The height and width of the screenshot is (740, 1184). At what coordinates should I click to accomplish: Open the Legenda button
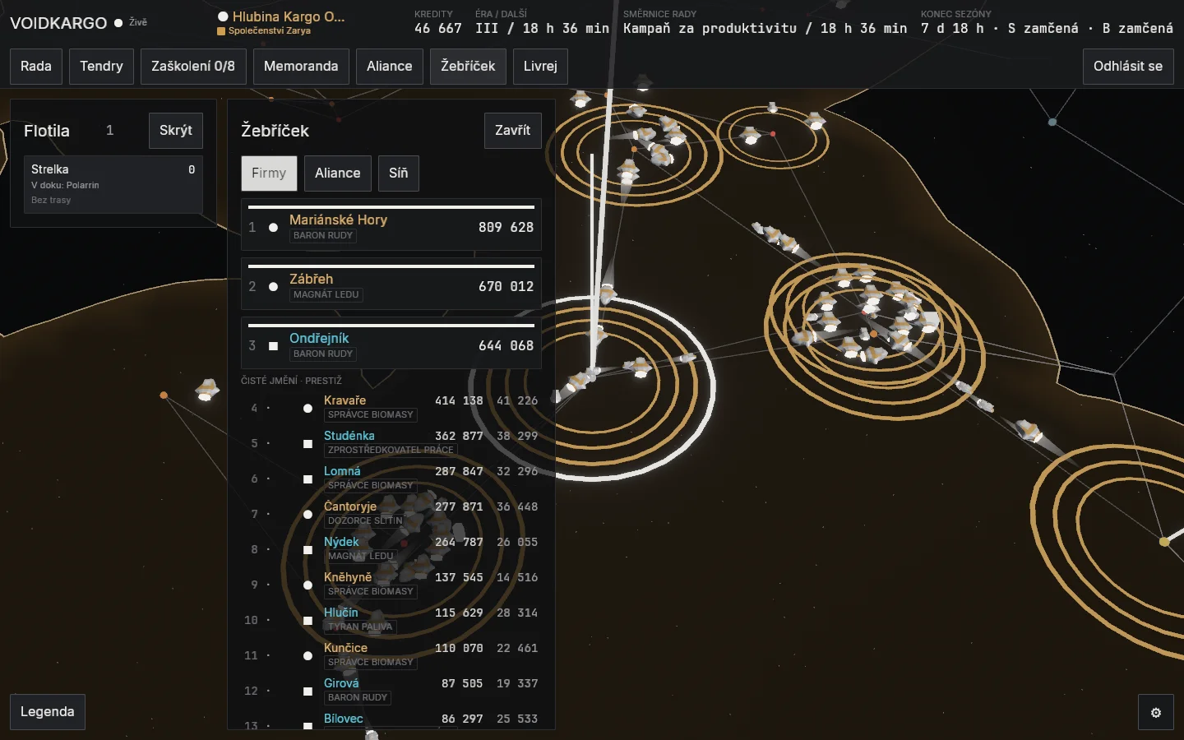coord(48,712)
